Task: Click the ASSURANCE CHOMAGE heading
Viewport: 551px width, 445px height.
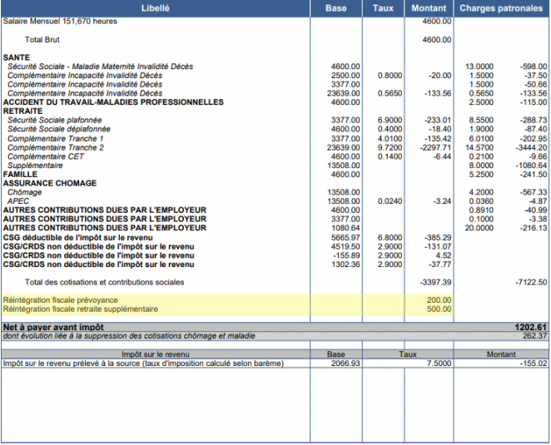Action: (50, 183)
